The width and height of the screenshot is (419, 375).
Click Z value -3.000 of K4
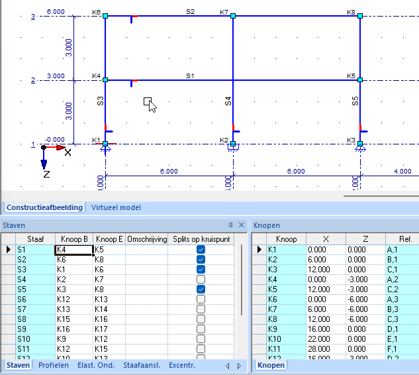(x=365, y=279)
